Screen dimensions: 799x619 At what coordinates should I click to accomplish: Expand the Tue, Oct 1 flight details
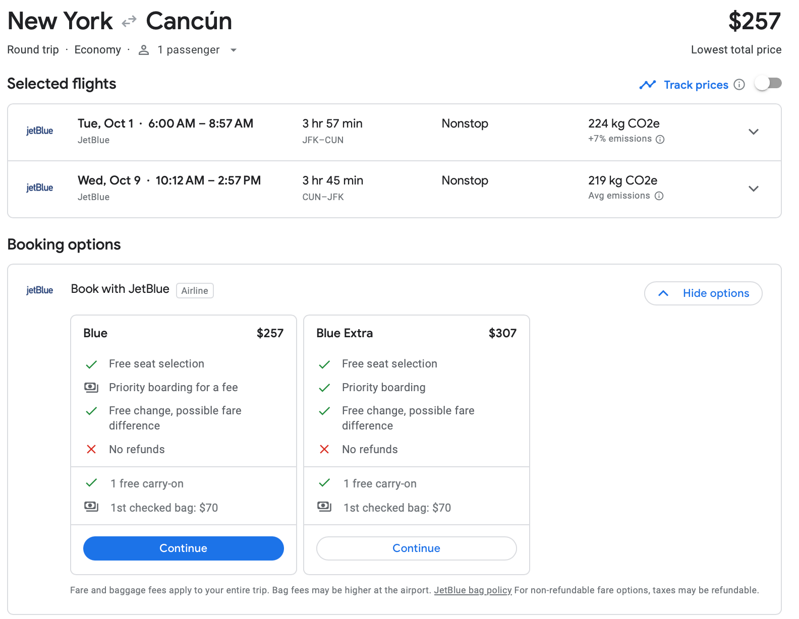pos(753,132)
